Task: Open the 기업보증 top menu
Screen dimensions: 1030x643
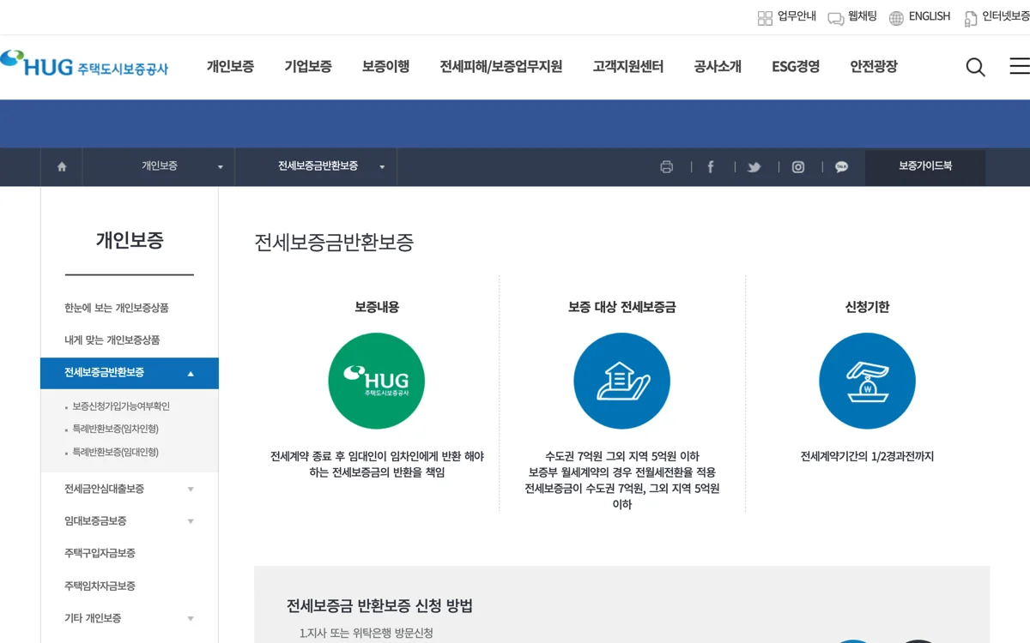Action: [x=308, y=67]
